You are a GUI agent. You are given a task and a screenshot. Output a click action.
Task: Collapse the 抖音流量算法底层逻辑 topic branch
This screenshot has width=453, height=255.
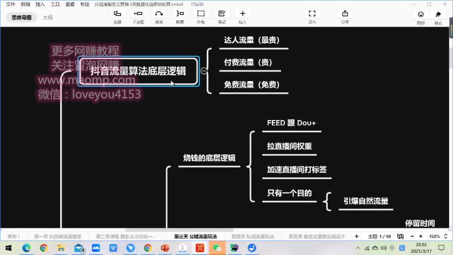[x=204, y=70]
